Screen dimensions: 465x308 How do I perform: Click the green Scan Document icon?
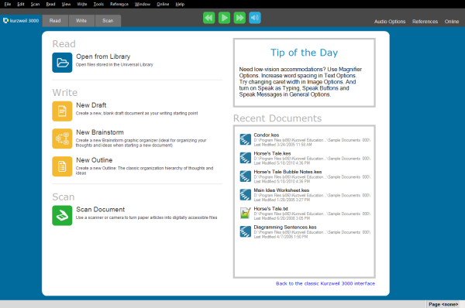pos(62,216)
